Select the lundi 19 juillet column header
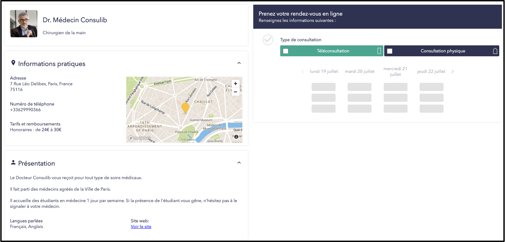Image resolution: width=505 pixels, height=242 pixels. [x=324, y=71]
